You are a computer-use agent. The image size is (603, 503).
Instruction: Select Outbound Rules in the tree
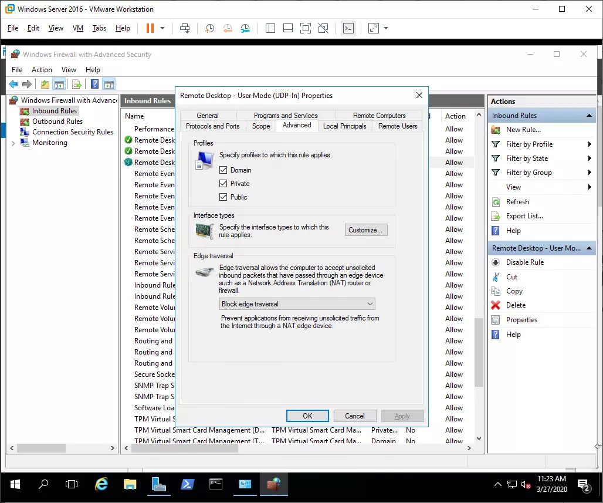coord(57,121)
